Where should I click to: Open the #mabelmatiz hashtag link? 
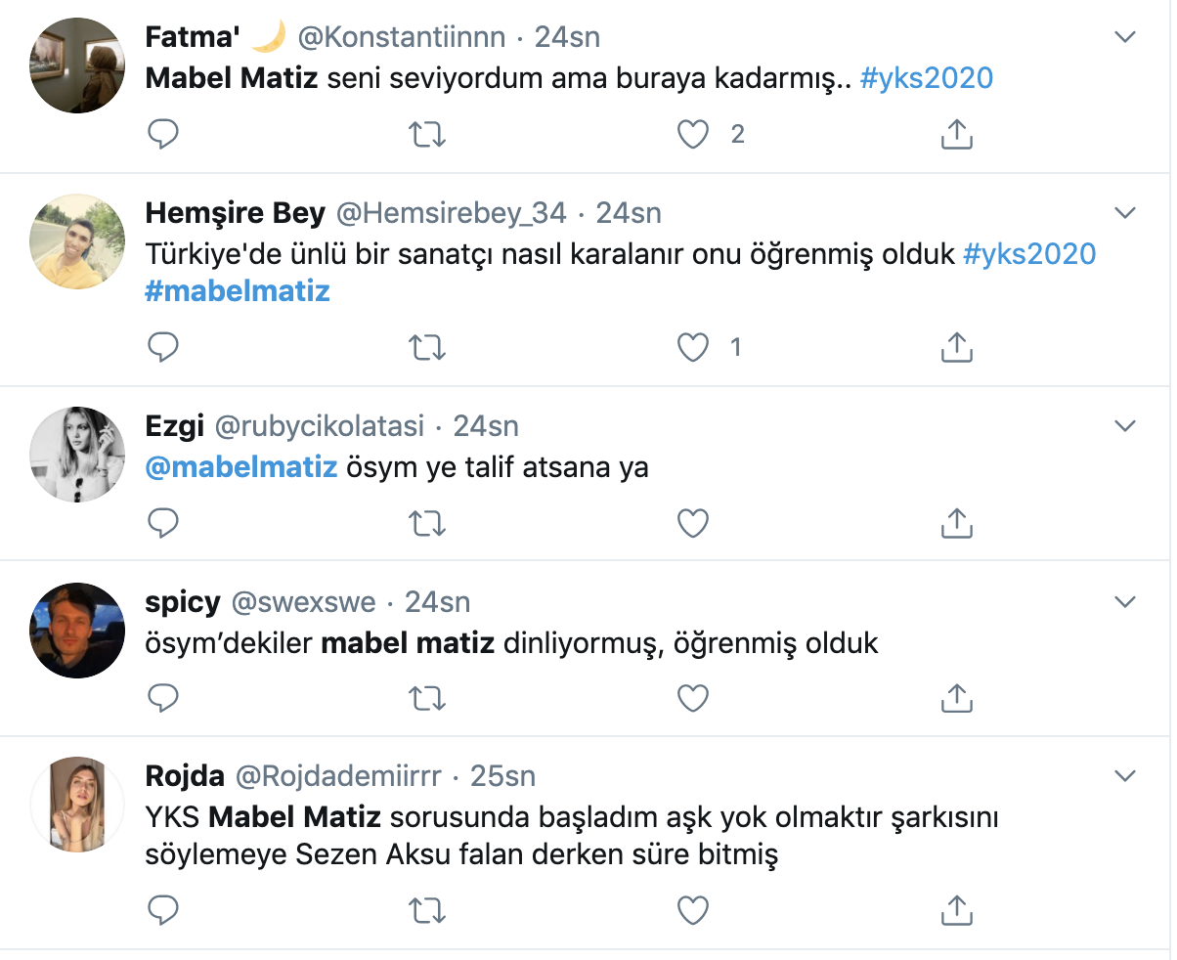[238, 291]
